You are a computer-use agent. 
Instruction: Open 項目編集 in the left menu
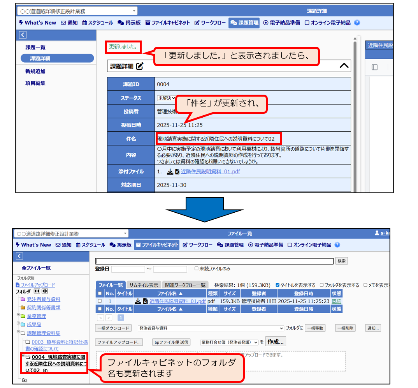[35, 83]
